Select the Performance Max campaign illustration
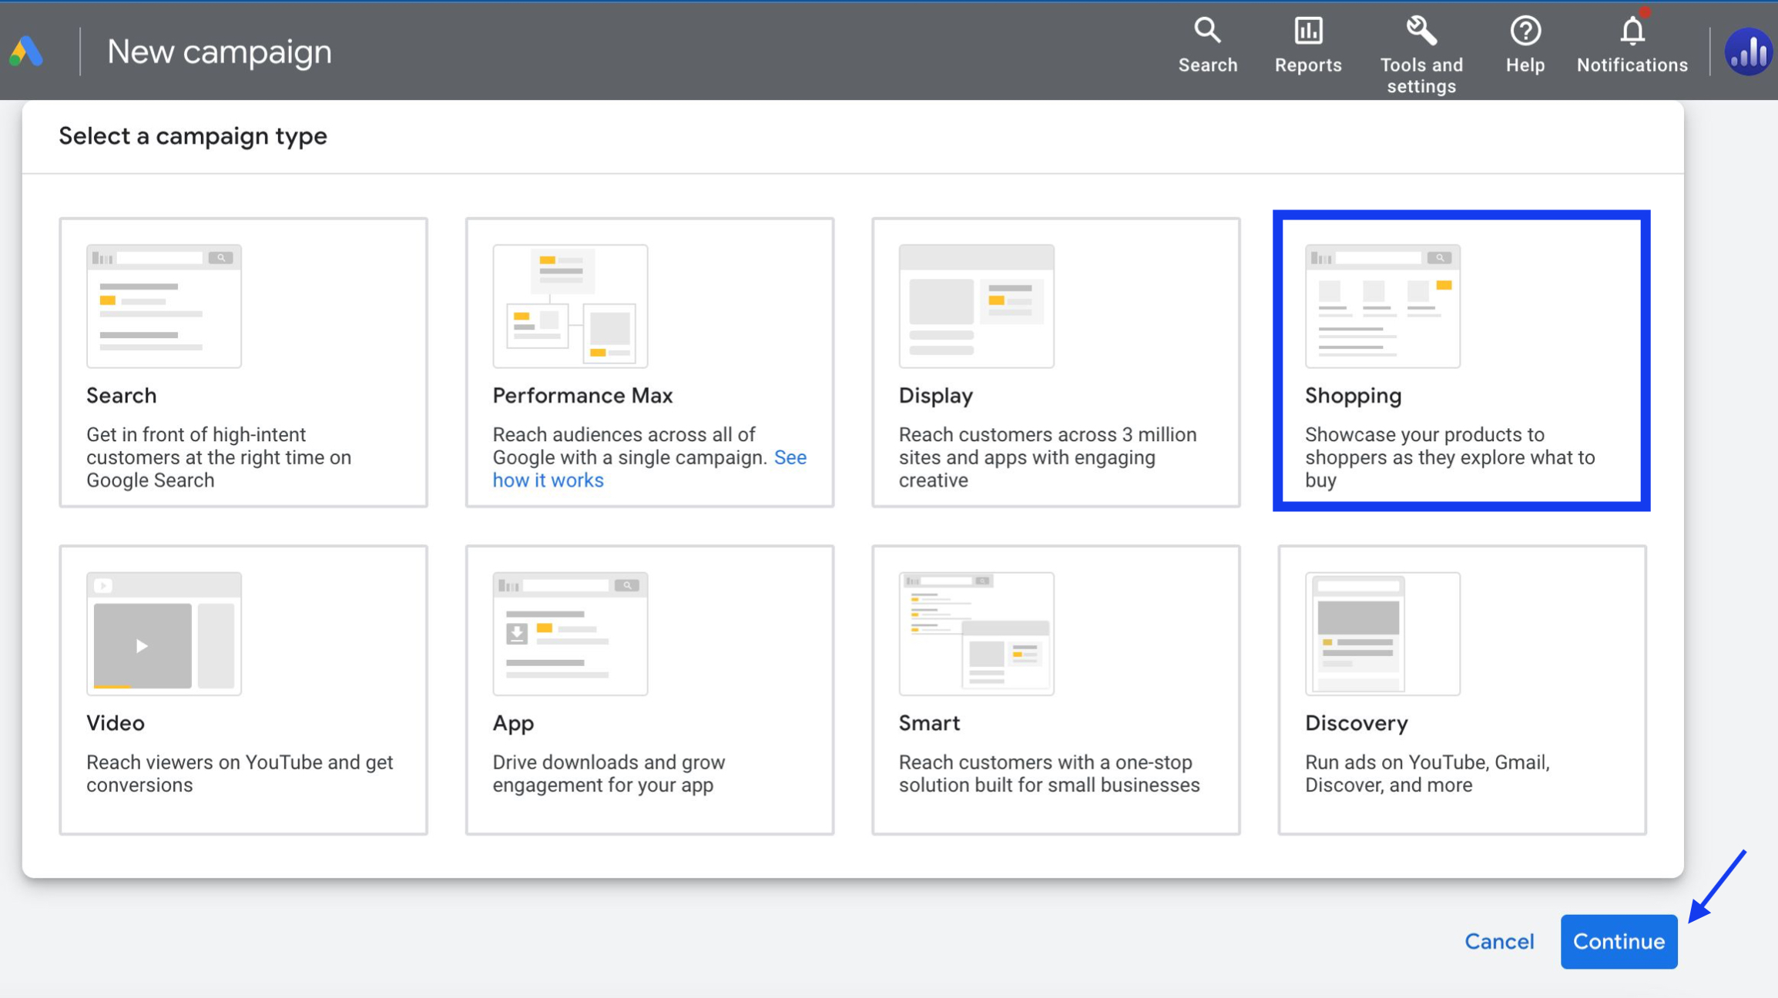This screenshot has width=1778, height=998. point(570,306)
